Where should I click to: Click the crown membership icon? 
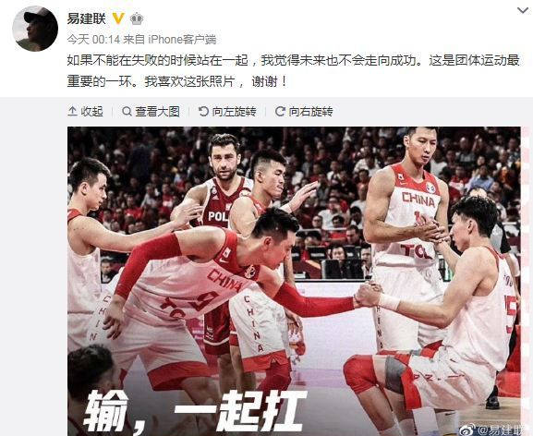tap(137, 18)
